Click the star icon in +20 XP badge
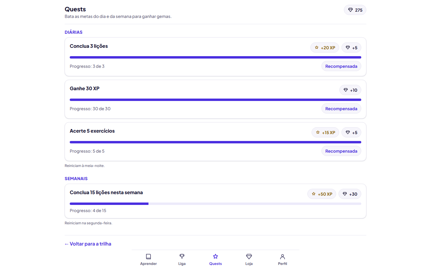The width and height of the screenshot is (431, 276). pyautogui.click(x=317, y=47)
